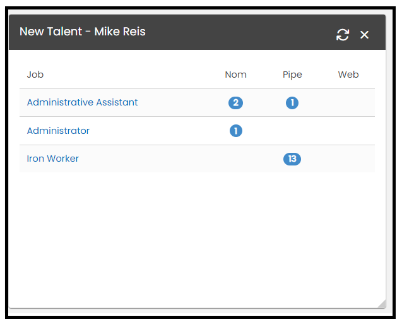Select the Administrator table row

coord(197,131)
